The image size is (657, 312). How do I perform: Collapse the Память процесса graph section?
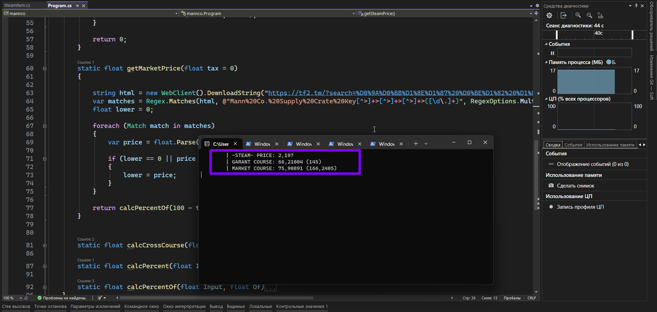(546, 62)
